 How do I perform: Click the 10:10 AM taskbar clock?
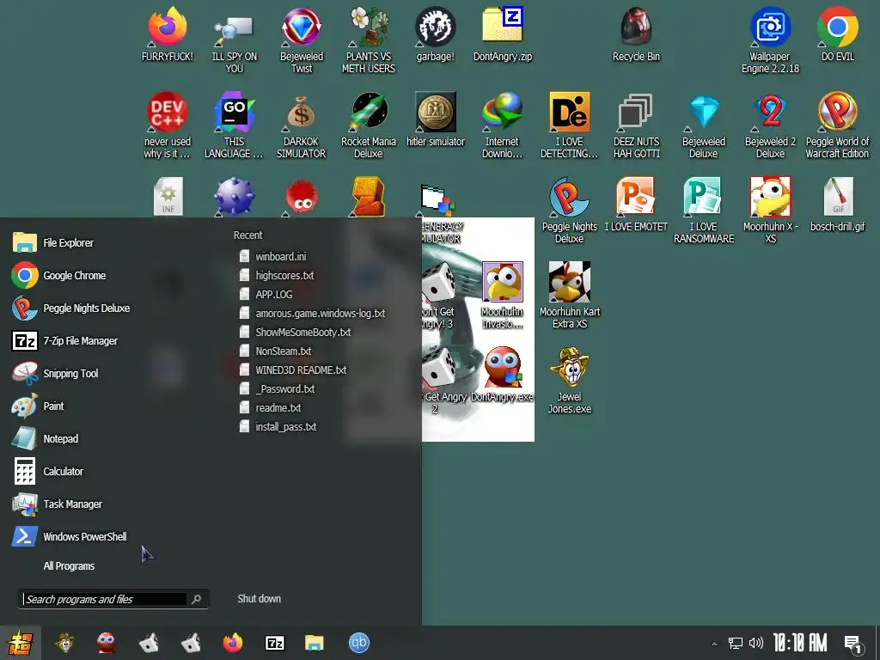pos(800,643)
